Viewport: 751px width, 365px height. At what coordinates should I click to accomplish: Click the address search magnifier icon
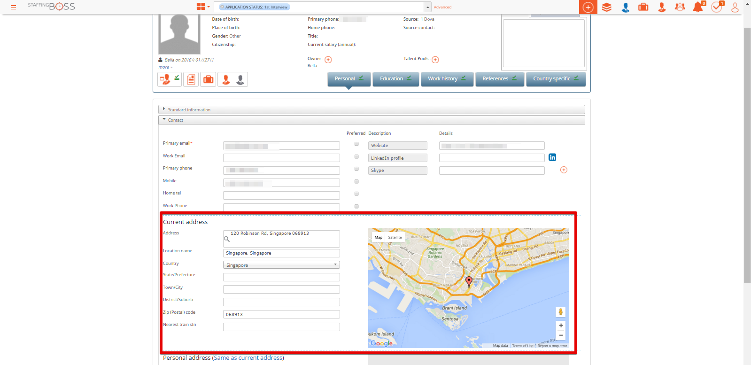click(227, 239)
